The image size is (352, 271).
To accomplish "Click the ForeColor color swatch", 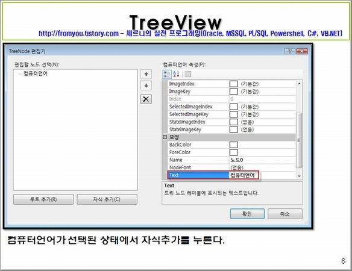I will (x=234, y=152).
